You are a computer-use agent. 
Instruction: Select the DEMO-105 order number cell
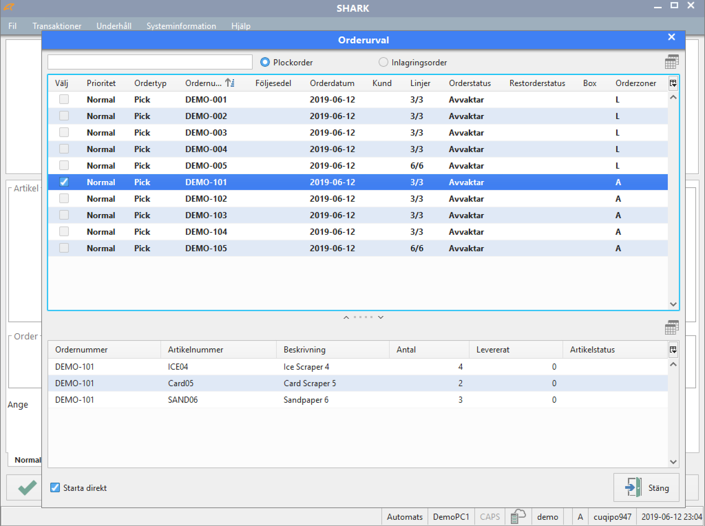(x=206, y=248)
